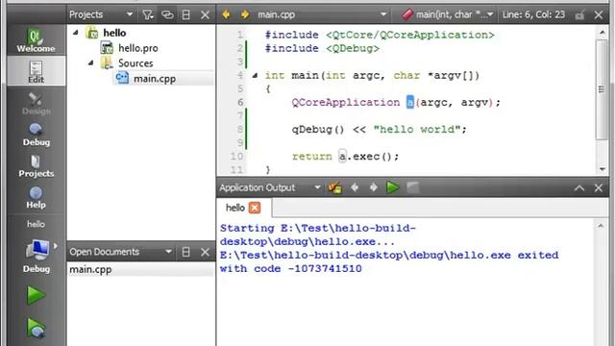Toggle the editor file lock icon
Screen dimensions: 615x346
pos(579,15)
